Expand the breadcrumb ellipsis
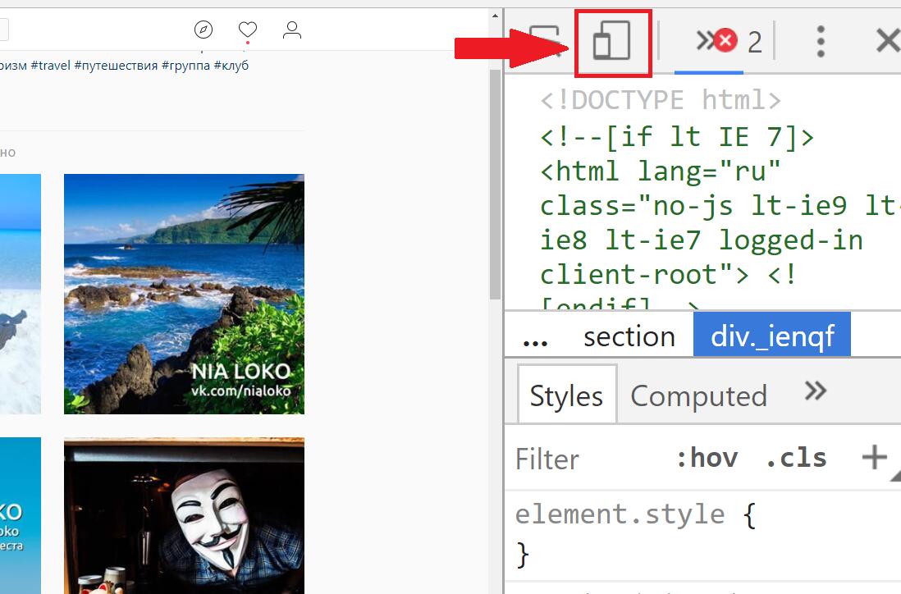This screenshot has height=594, width=901. pos(535,337)
